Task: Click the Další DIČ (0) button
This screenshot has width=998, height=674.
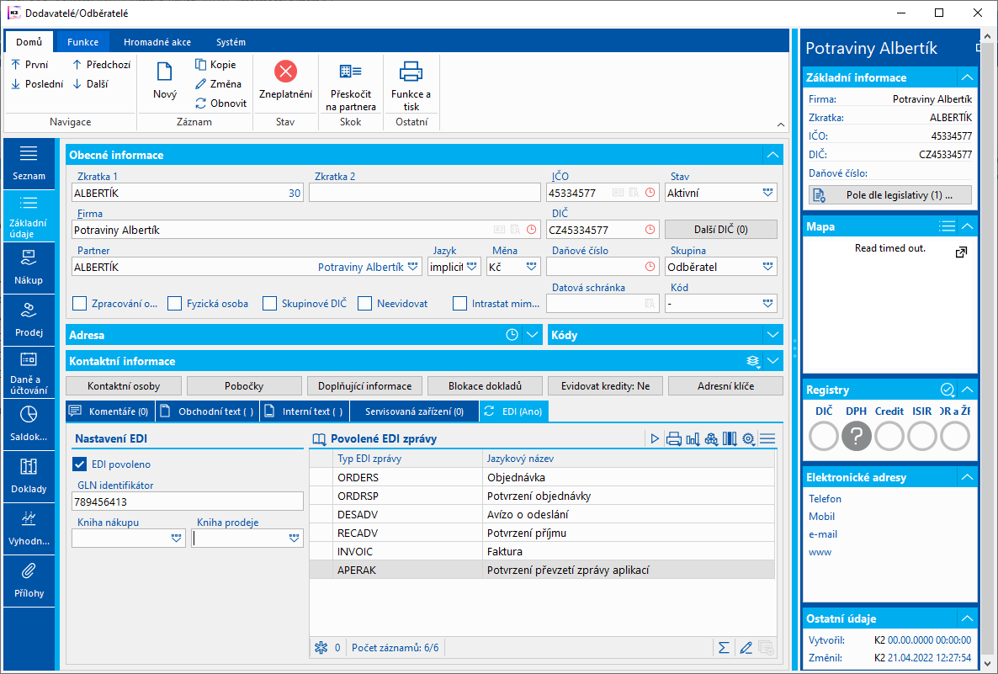Action: pos(720,230)
